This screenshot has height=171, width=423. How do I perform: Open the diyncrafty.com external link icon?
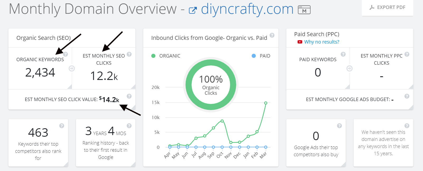click(193, 10)
